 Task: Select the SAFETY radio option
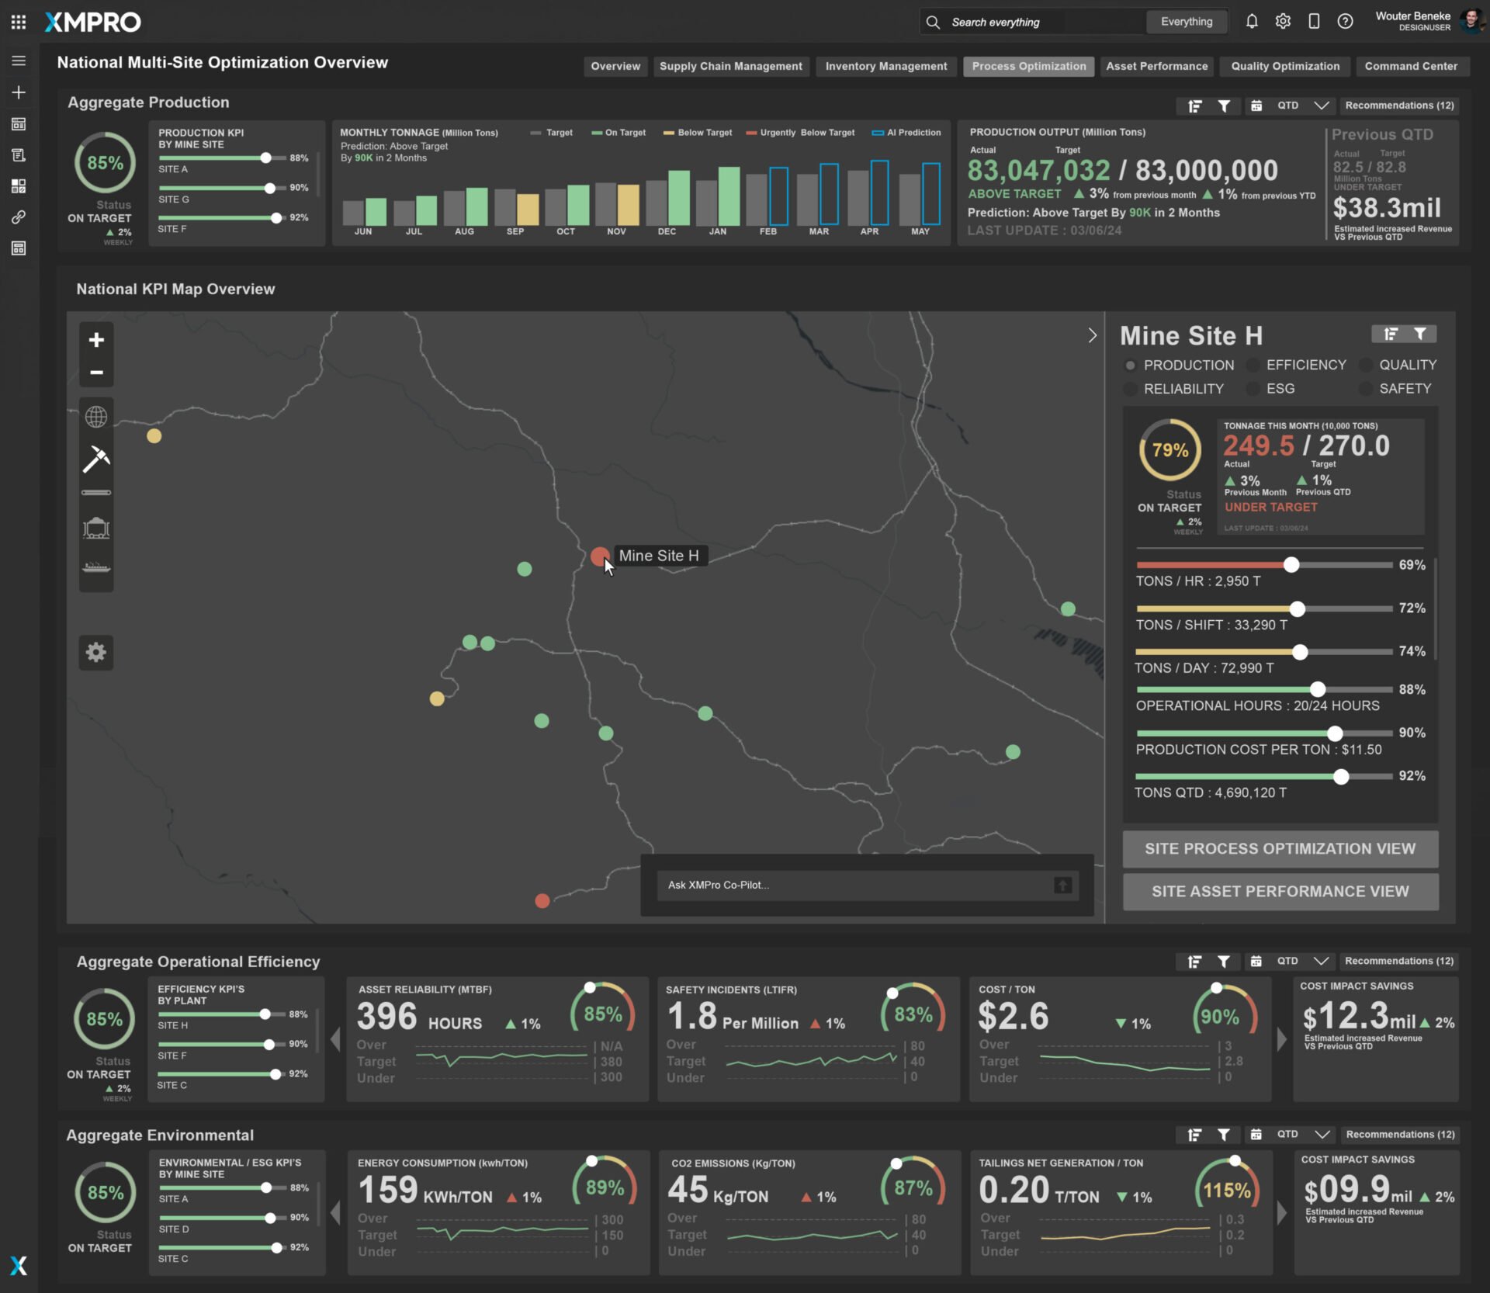point(1365,389)
